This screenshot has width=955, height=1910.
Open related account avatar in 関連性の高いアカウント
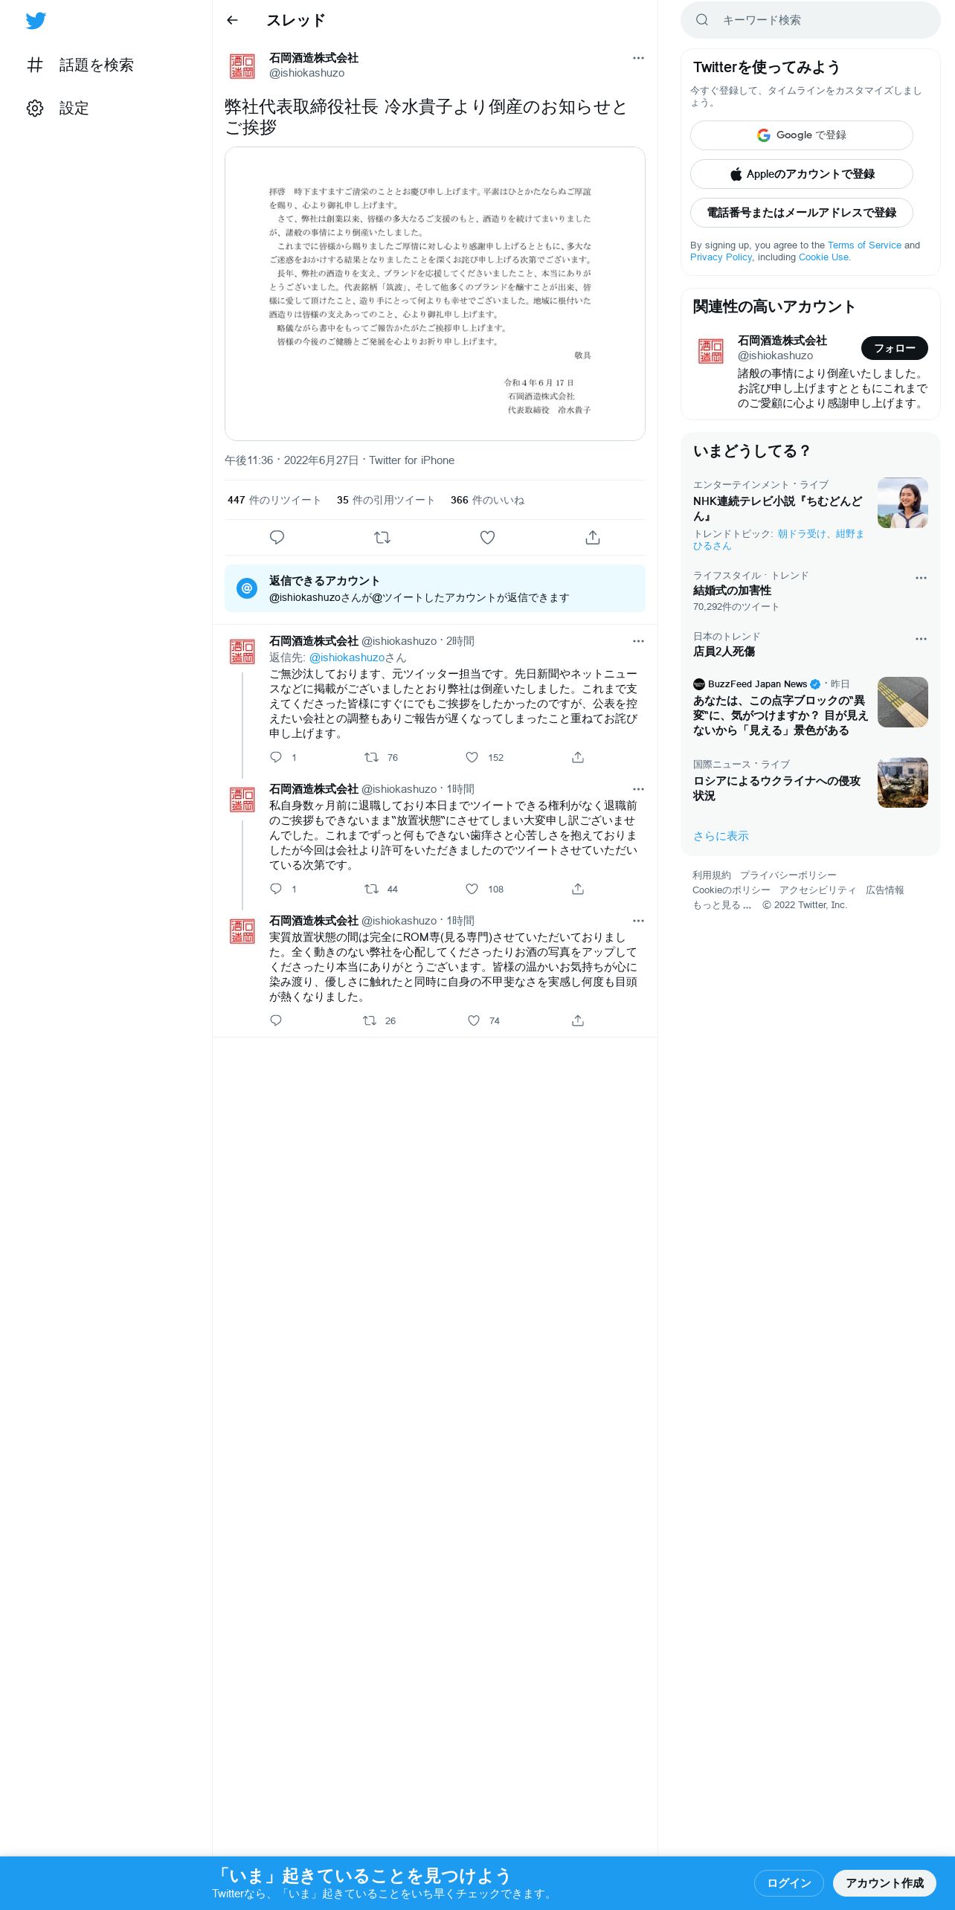[711, 351]
